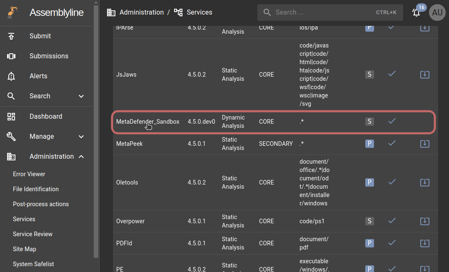Open the MetaPeek service name

tap(130, 144)
